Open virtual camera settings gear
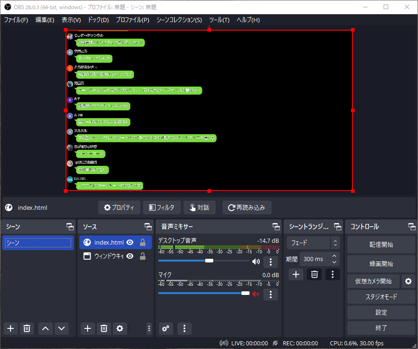Screen dimensions: 418x349 407,281
